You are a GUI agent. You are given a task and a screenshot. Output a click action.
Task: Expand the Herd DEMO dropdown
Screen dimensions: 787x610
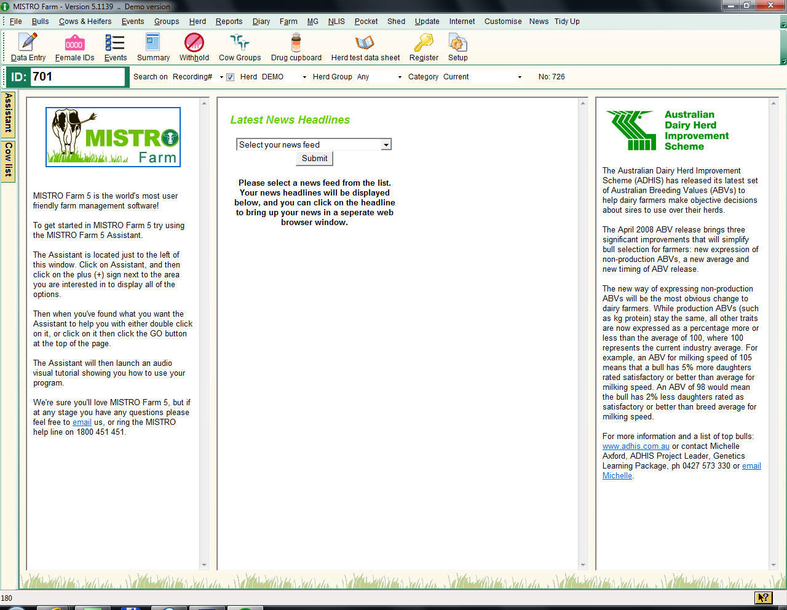[304, 77]
